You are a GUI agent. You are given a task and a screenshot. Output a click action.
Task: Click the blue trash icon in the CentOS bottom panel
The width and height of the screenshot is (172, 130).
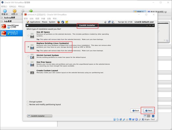point(153,116)
